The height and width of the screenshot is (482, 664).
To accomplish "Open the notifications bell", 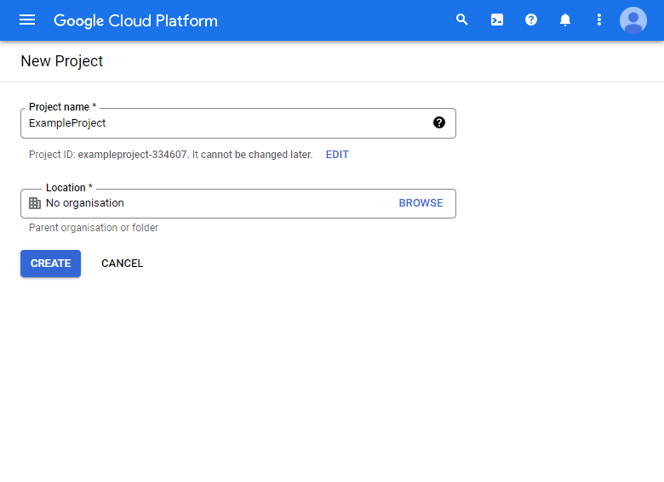I will point(565,20).
